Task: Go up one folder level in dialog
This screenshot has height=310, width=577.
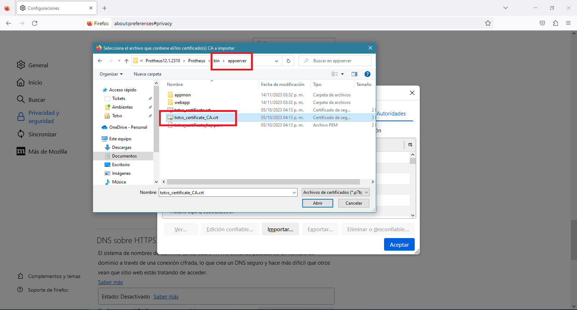Action: (127, 61)
